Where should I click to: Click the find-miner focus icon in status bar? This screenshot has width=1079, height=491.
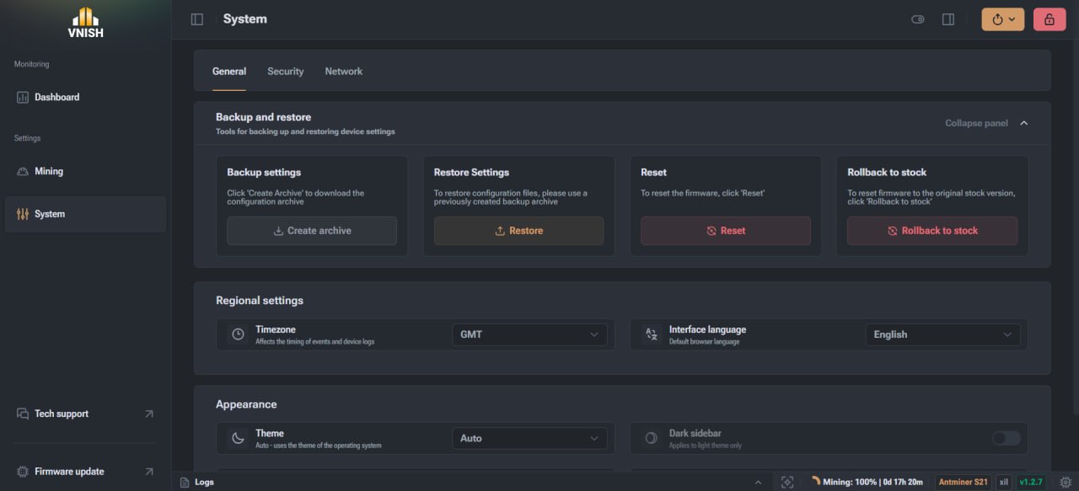[x=787, y=483]
